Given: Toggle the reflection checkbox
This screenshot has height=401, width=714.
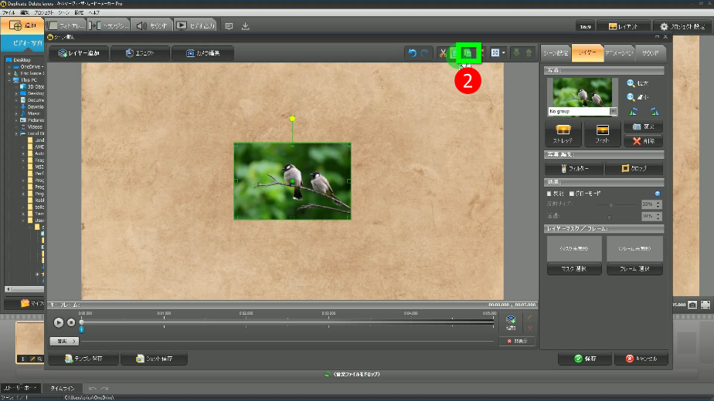Looking at the screenshot, I should click(x=549, y=193).
